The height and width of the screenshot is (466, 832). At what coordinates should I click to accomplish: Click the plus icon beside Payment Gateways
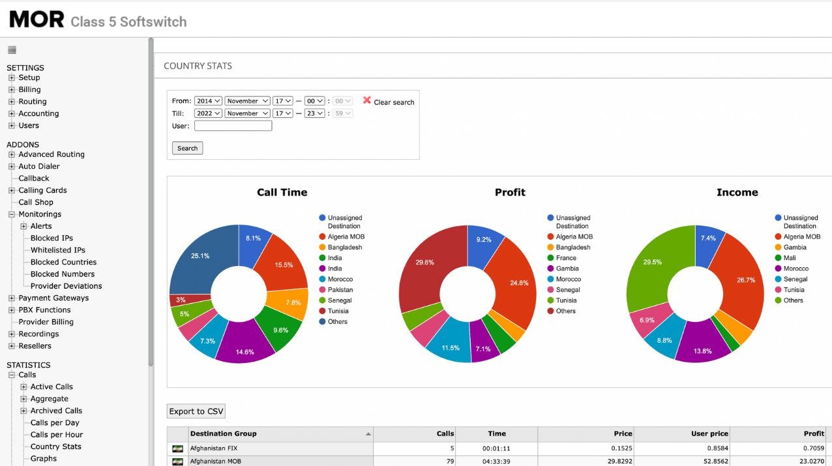tap(10, 298)
